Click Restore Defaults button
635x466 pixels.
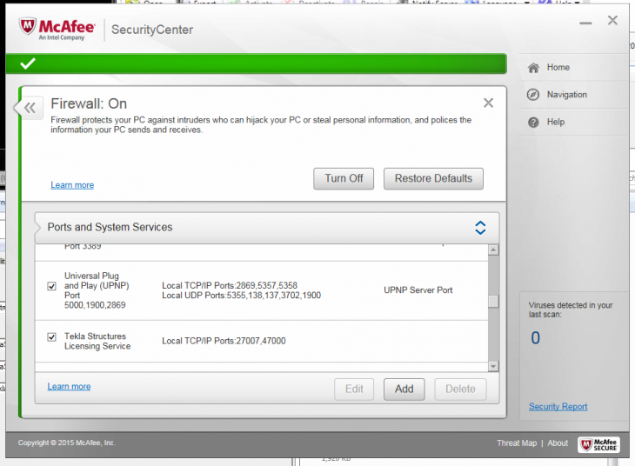point(433,178)
